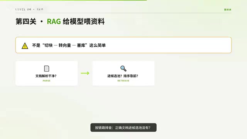247x139 pixels.
Task: Click the PARSE label
Action: click(46, 81)
